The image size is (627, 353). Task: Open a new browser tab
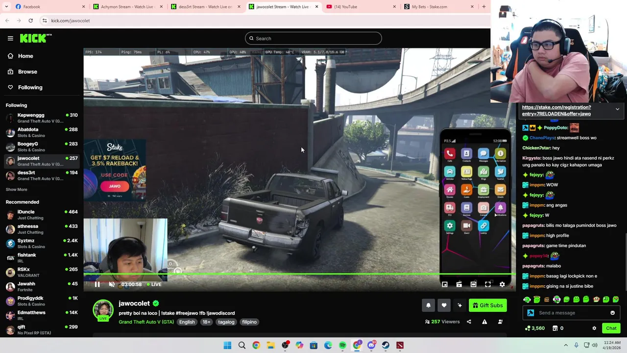point(484,7)
